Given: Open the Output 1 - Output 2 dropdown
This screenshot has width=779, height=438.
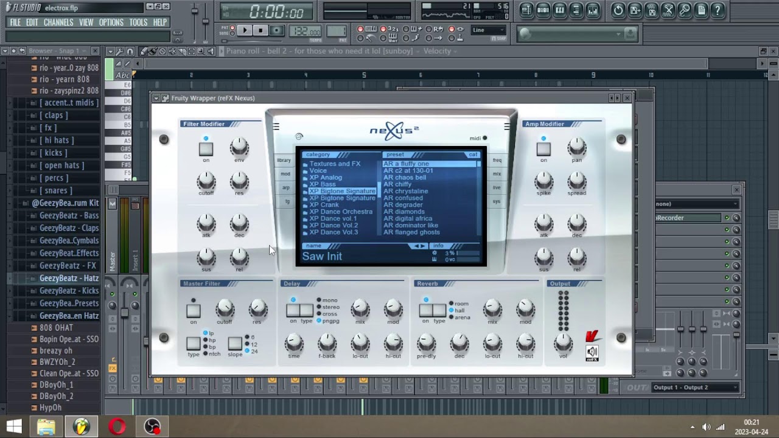Looking at the screenshot, I should pyautogui.click(x=695, y=388).
